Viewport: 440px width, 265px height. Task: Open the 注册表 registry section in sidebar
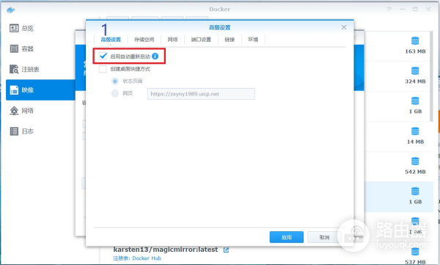(24, 69)
